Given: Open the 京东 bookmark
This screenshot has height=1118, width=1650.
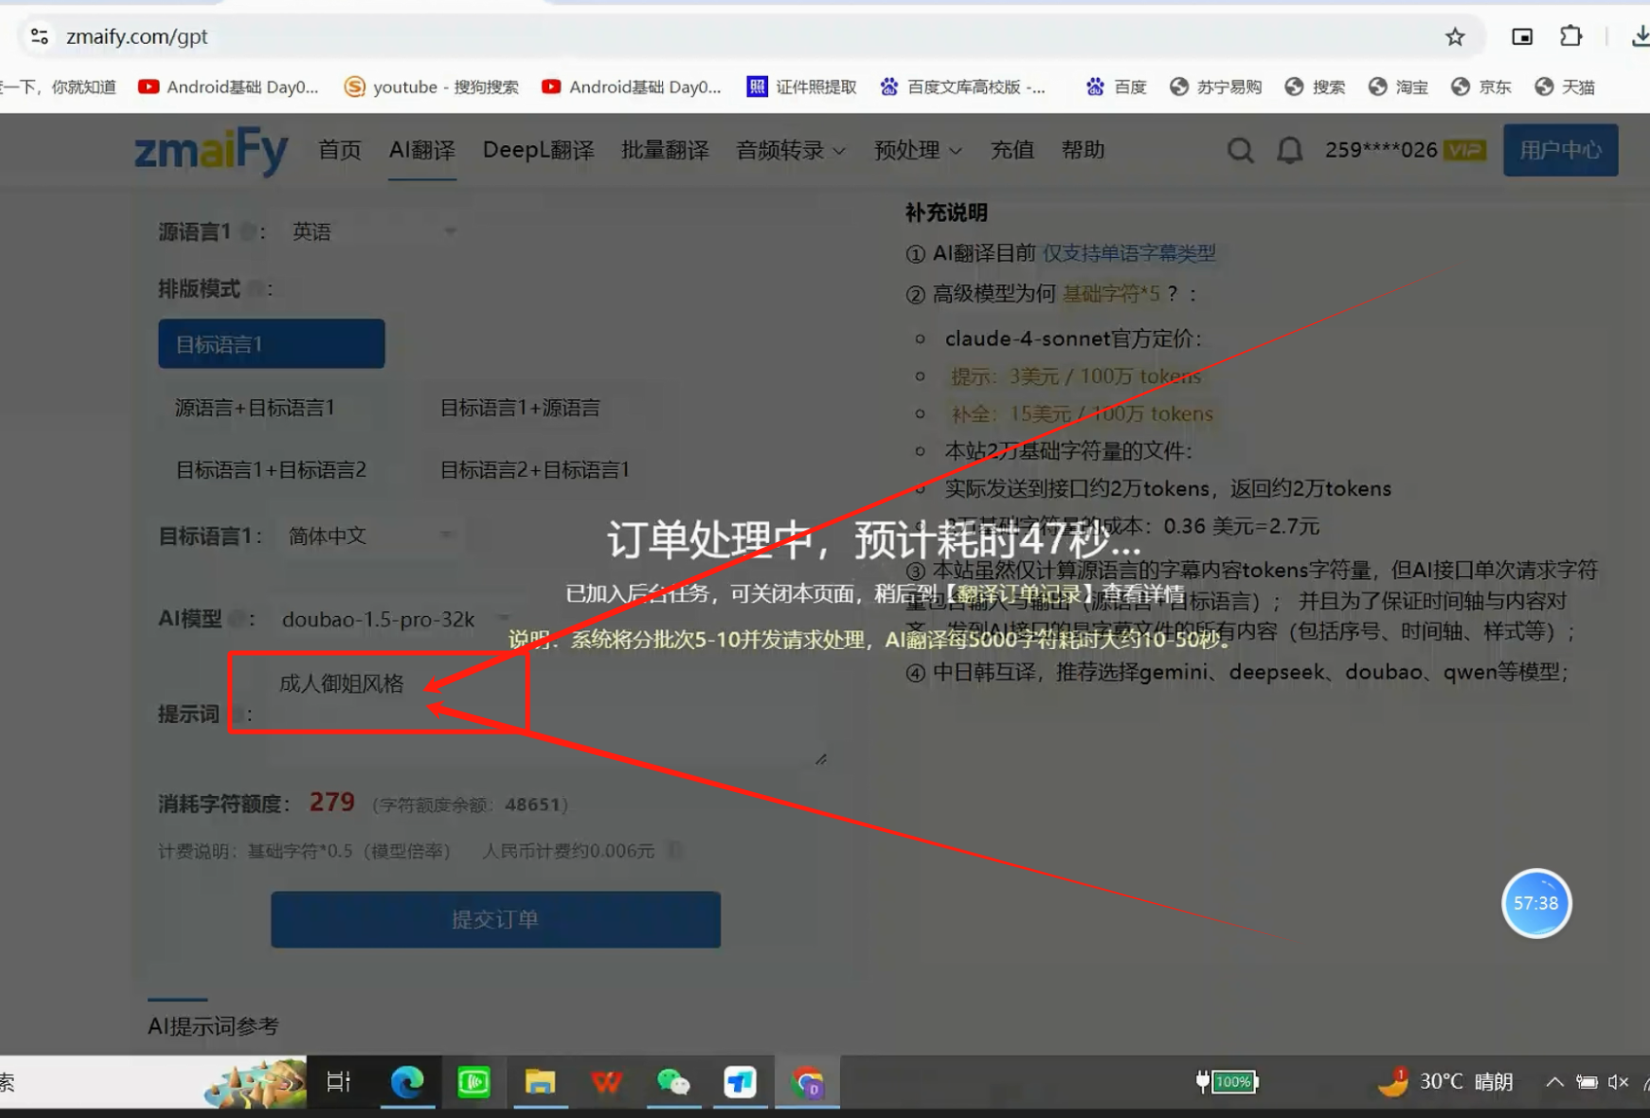Looking at the screenshot, I should coord(1481,87).
